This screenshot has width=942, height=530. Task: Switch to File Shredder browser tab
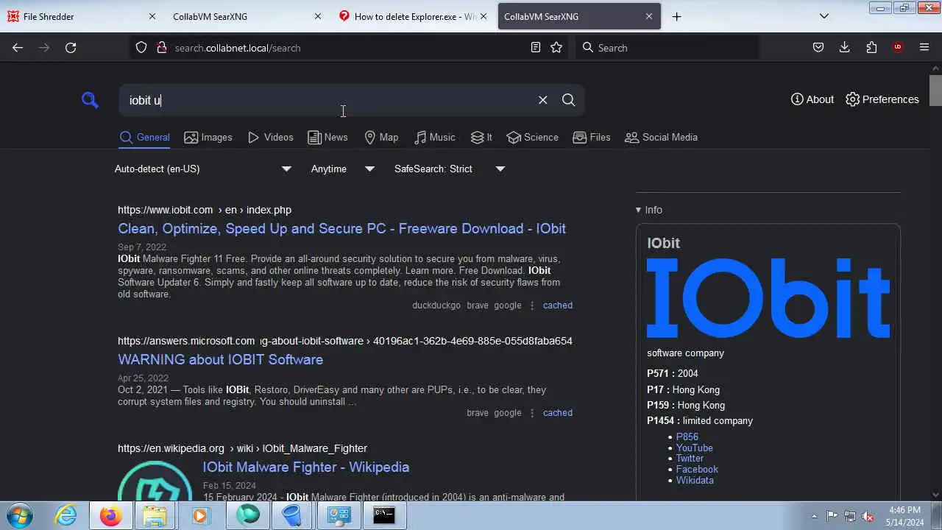point(80,16)
